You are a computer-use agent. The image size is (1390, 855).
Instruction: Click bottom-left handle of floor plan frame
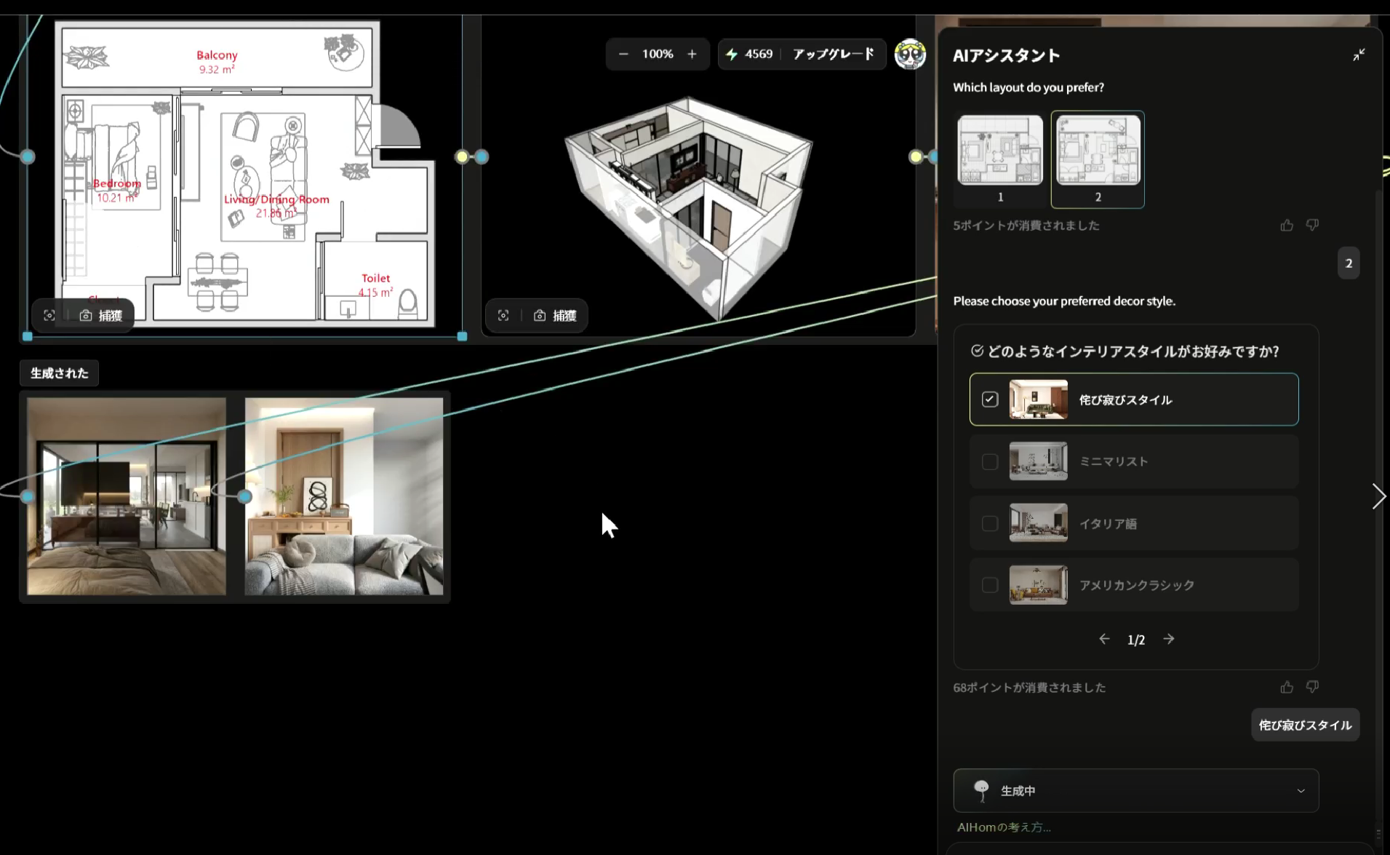[x=28, y=336]
